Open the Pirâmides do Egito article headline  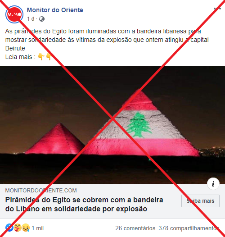pos(84,205)
